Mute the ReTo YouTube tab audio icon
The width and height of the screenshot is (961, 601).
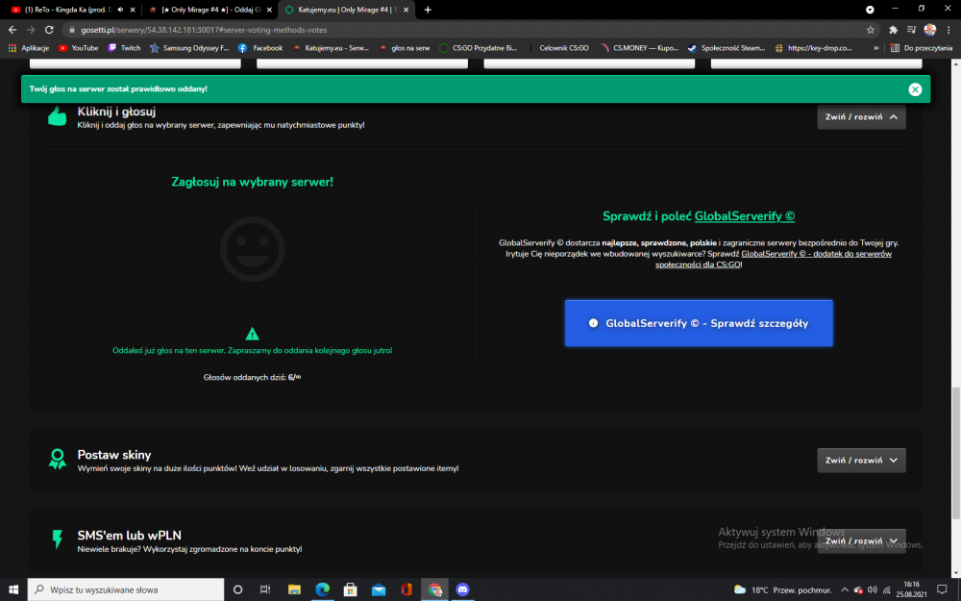120,10
